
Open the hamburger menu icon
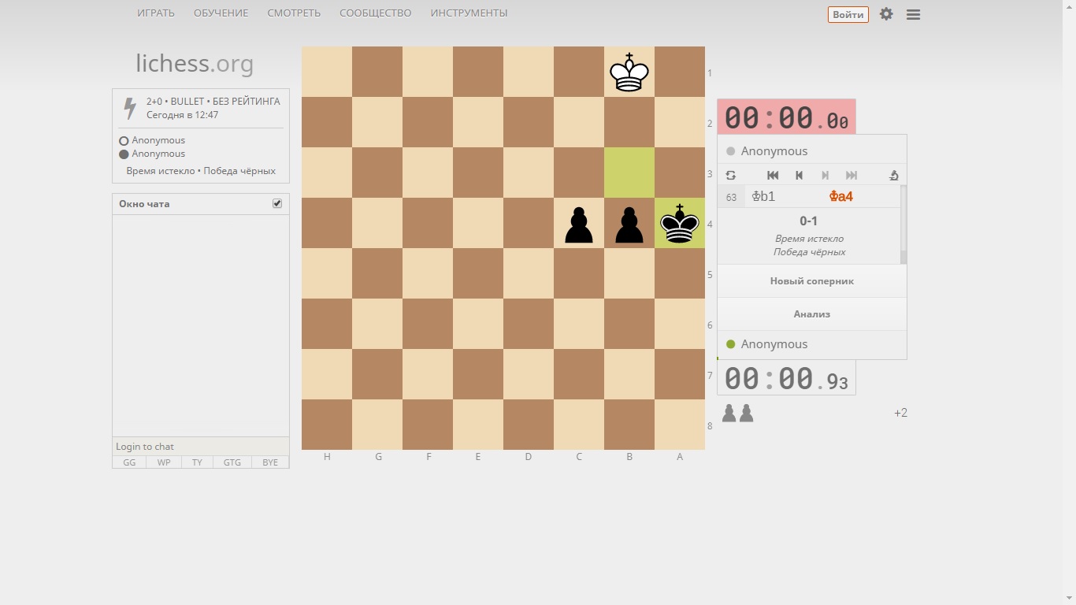(913, 14)
